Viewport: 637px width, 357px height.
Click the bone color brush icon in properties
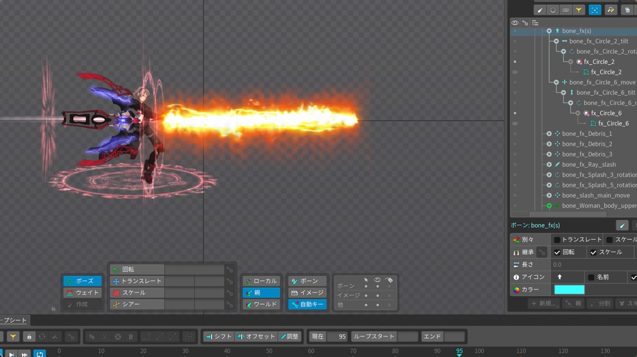(622, 225)
